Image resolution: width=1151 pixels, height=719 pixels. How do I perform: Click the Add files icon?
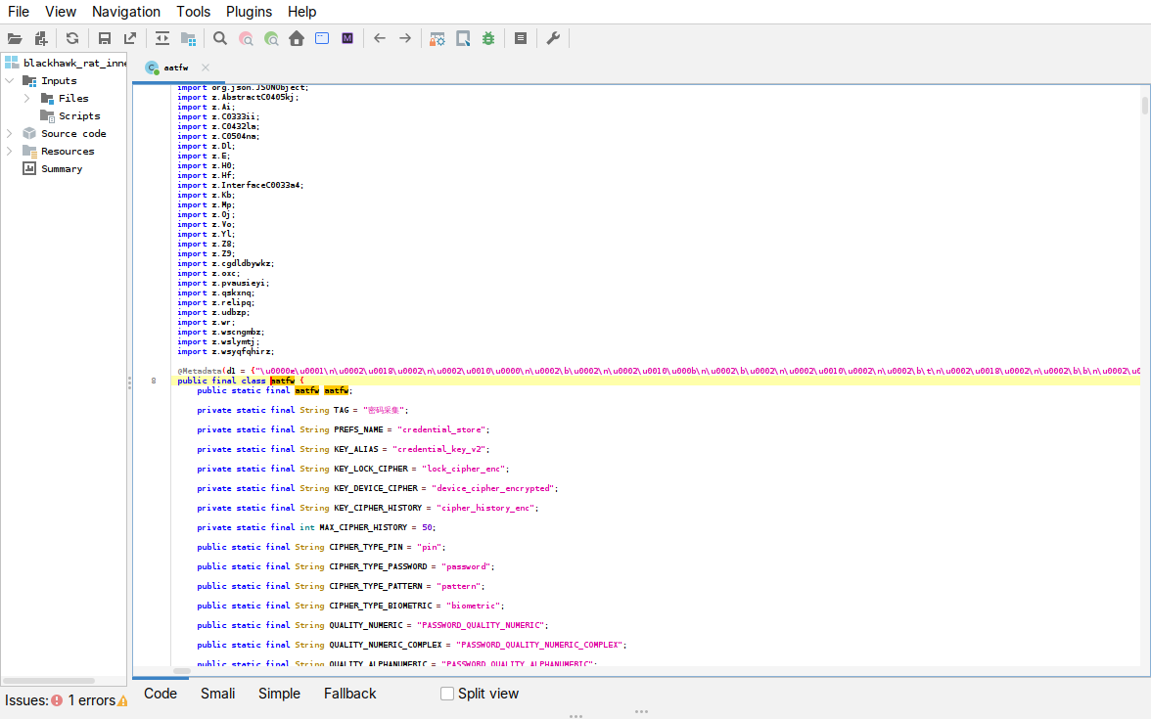[x=41, y=39]
